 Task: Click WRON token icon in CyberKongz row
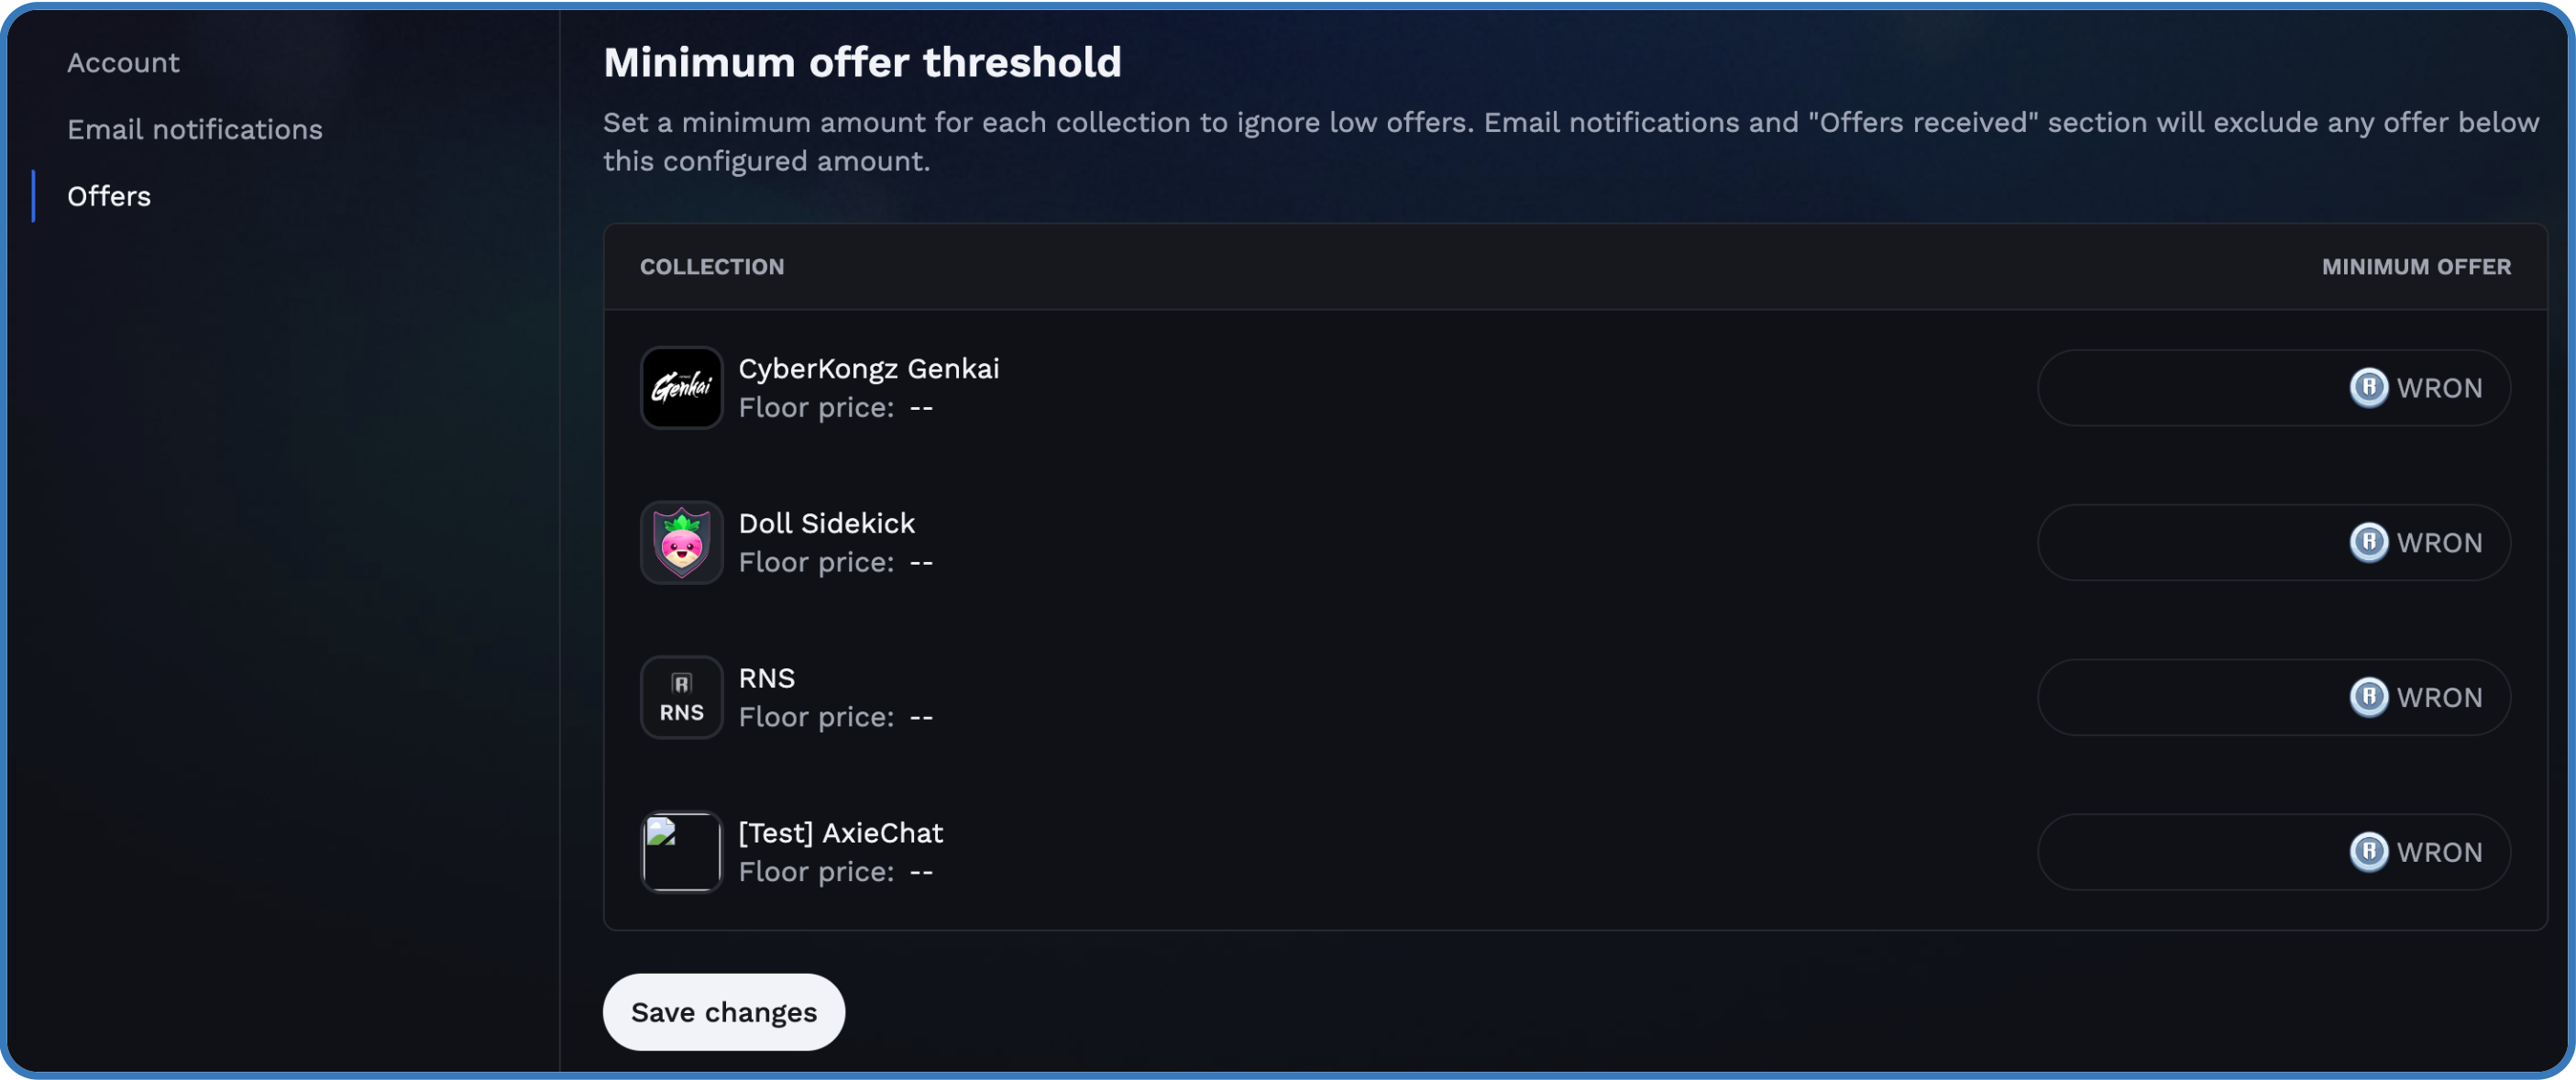point(2368,388)
